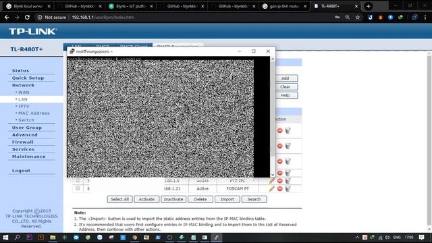The width and height of the screenshot is (432, 243).
Task: Expand the Maintenance sidebar section
Action: (28, 156)
